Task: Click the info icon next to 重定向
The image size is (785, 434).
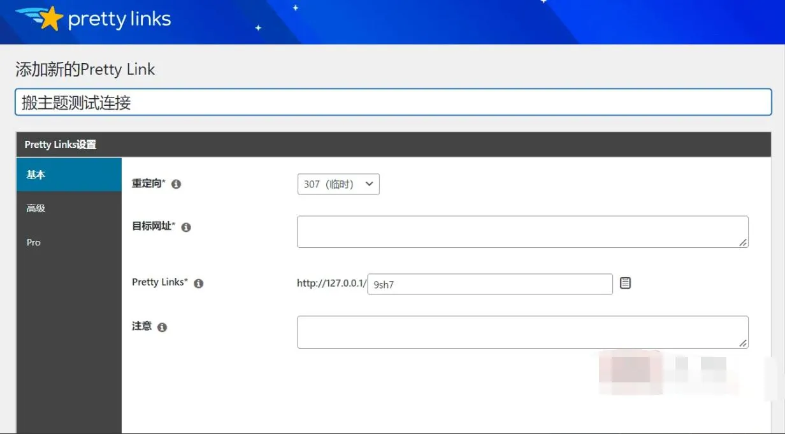Action: (x=176, y=184)
